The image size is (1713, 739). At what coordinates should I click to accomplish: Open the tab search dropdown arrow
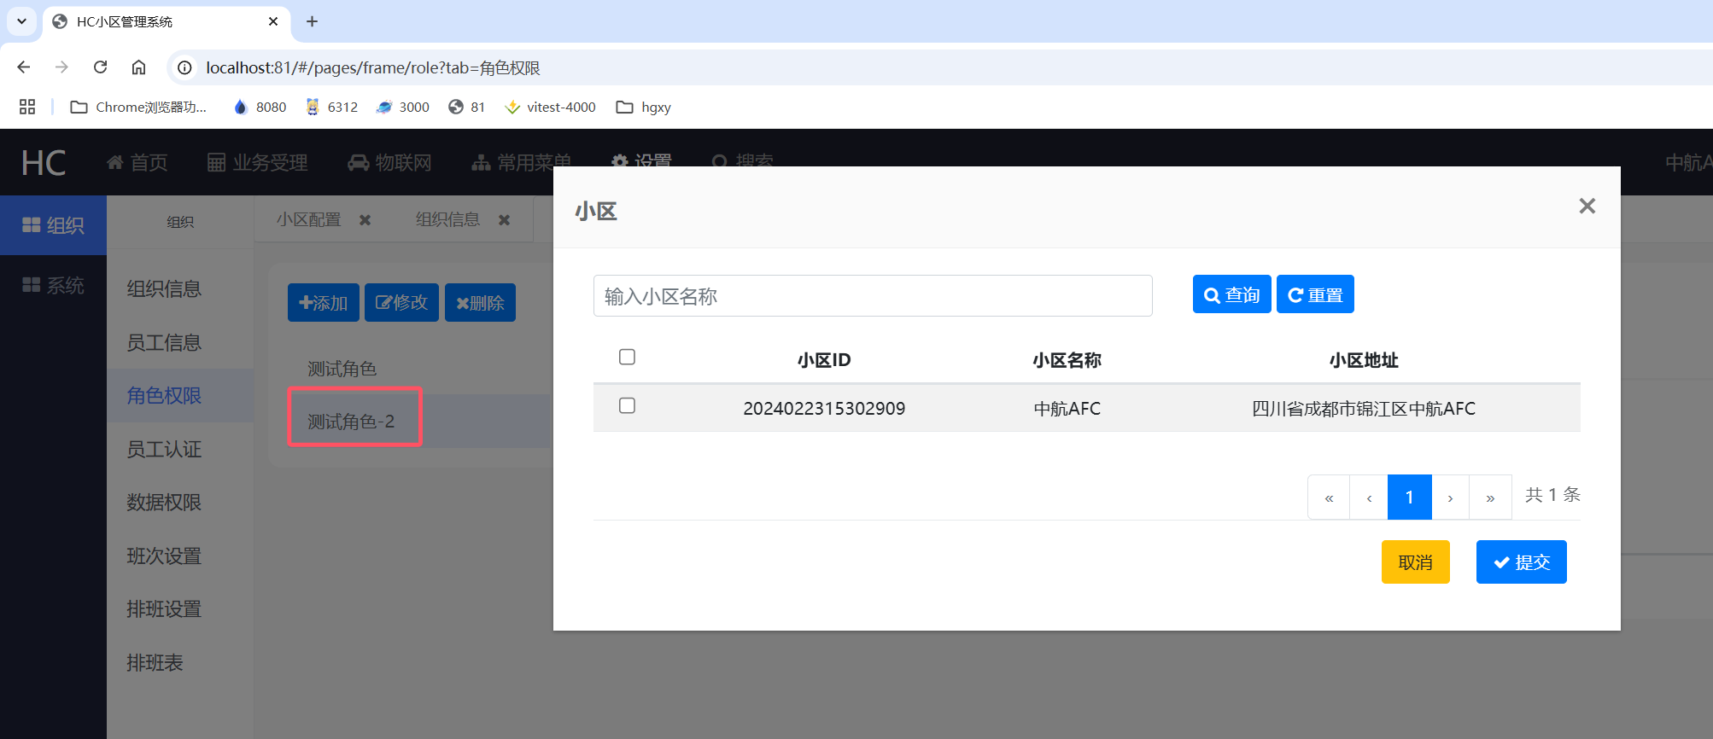[21, 21]
